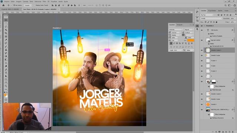
Task: Open the Opacidade value dropdown
Action: tap(235, 18)
